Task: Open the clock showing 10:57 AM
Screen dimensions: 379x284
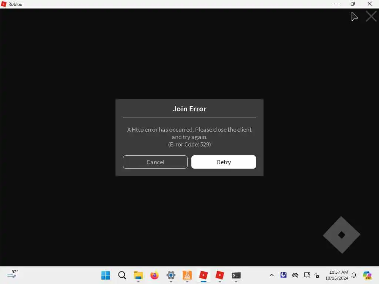Action: [x=337, y=275]
